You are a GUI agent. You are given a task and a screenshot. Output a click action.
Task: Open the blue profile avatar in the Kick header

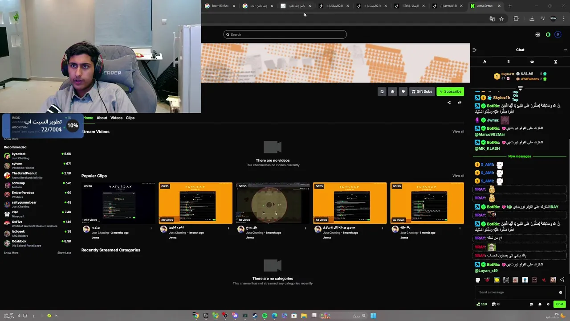[x=558, y=34]
